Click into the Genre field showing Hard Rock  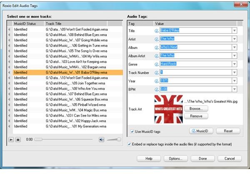[x=196, y=64]
